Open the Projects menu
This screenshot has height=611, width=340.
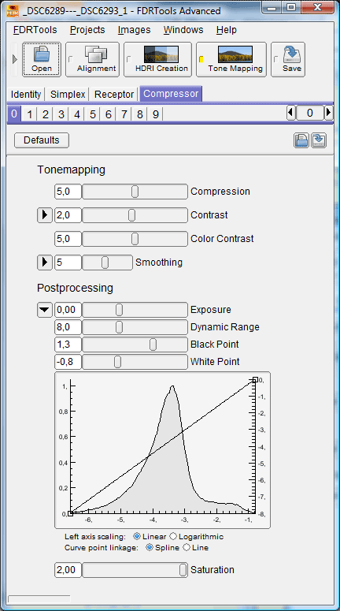pos(87,30)
